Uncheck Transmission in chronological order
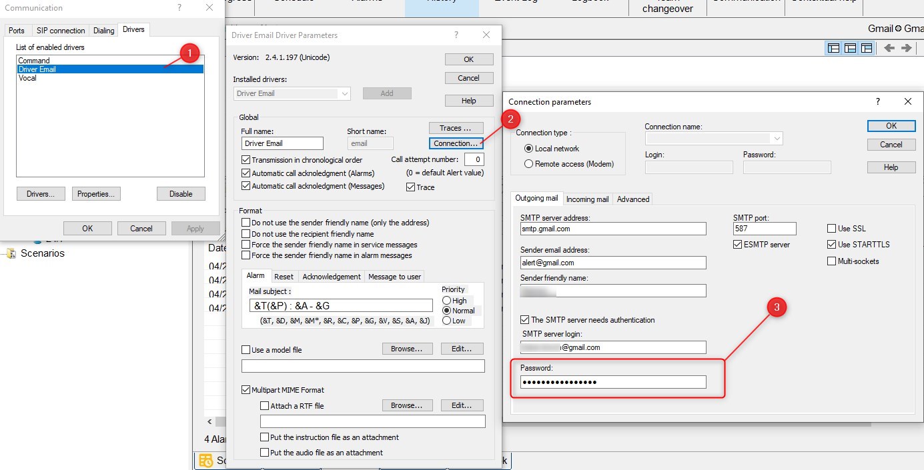The image size is (924, 470). (246, 160)
